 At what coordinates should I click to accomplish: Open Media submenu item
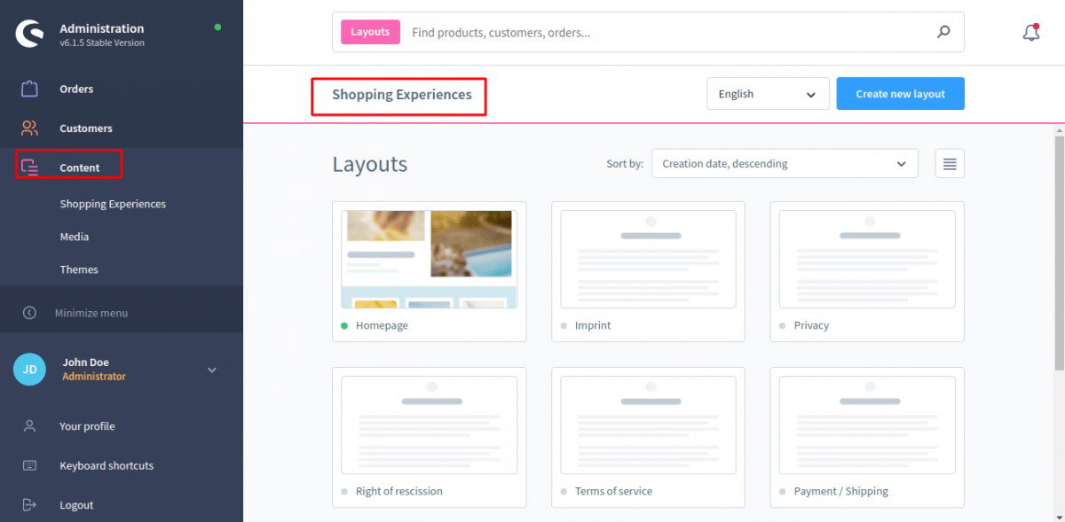(75, 237)
